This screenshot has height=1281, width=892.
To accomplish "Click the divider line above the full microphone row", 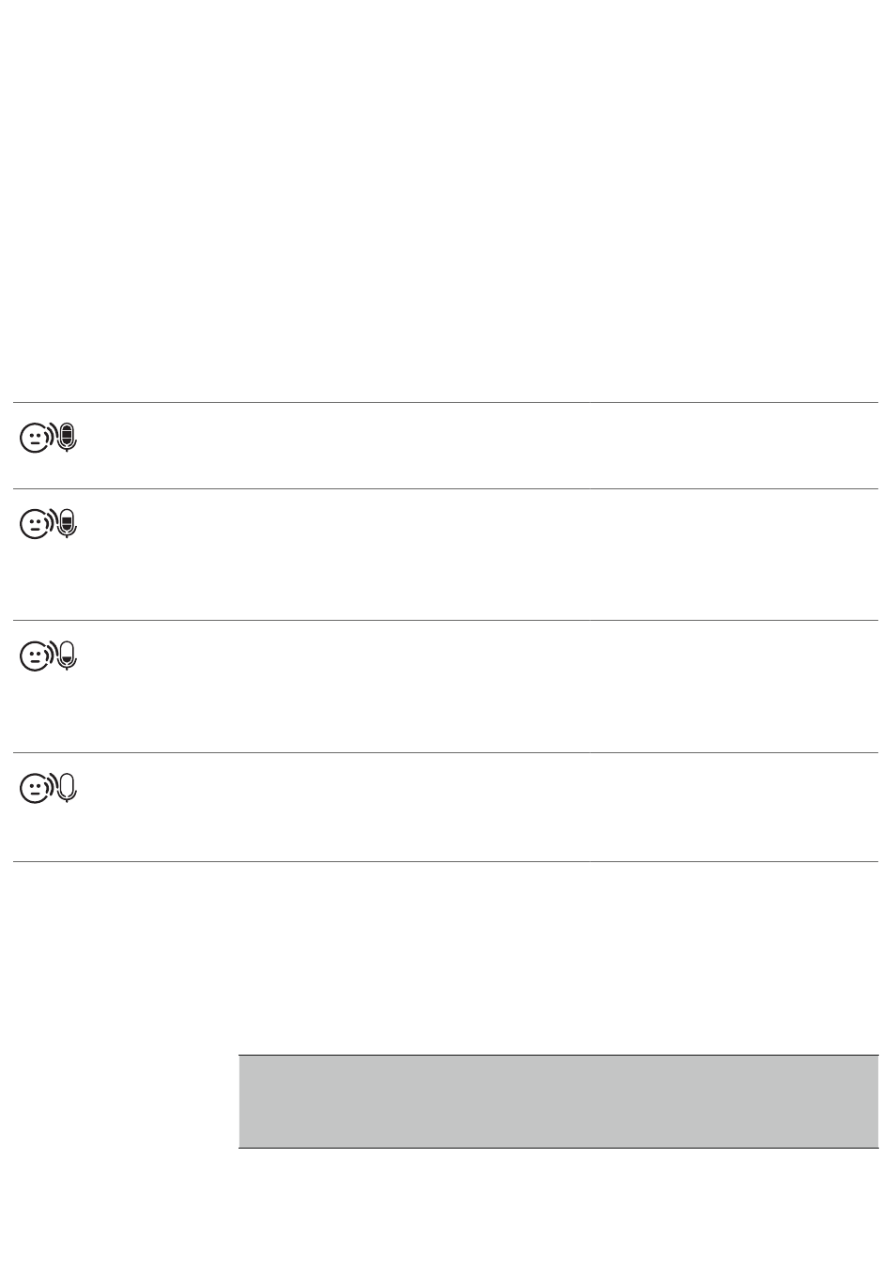I will pyautogui.click(x=445, y=403).
